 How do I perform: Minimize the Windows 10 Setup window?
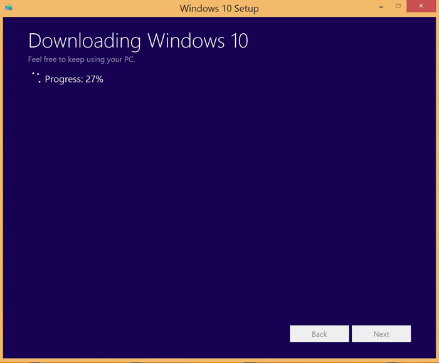[381, 6]
